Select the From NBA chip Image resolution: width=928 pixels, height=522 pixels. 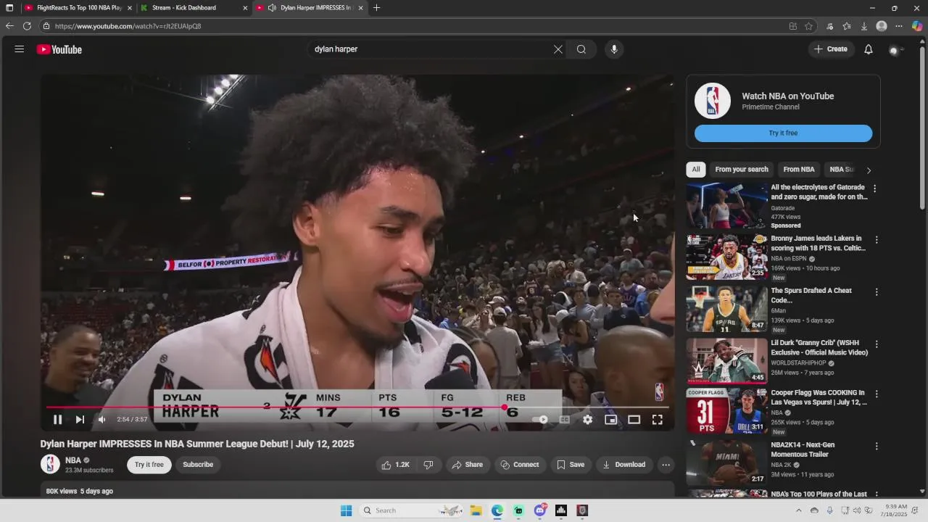pos(799,170)
